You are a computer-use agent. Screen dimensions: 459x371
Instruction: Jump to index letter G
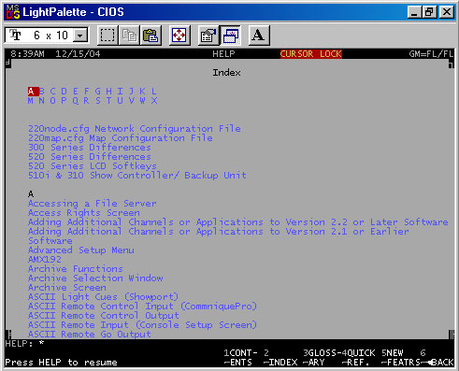coord(98,92)
